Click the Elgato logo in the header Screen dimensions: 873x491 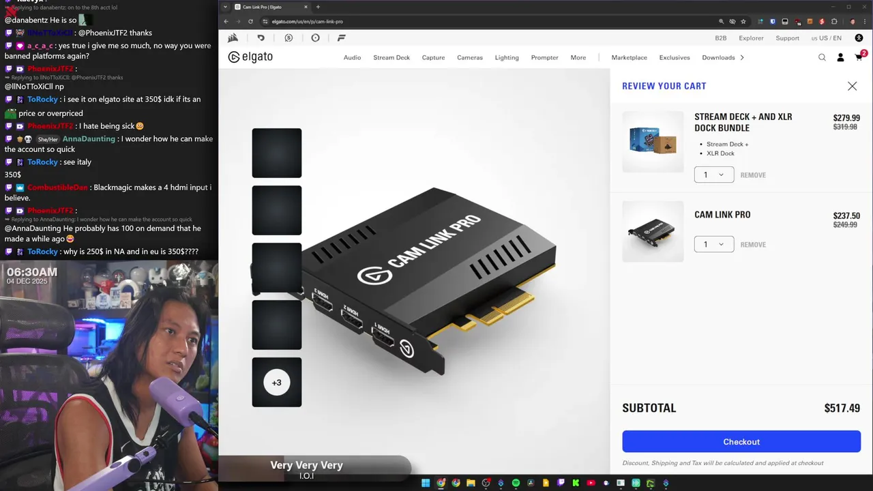click(x=250, y=57)
